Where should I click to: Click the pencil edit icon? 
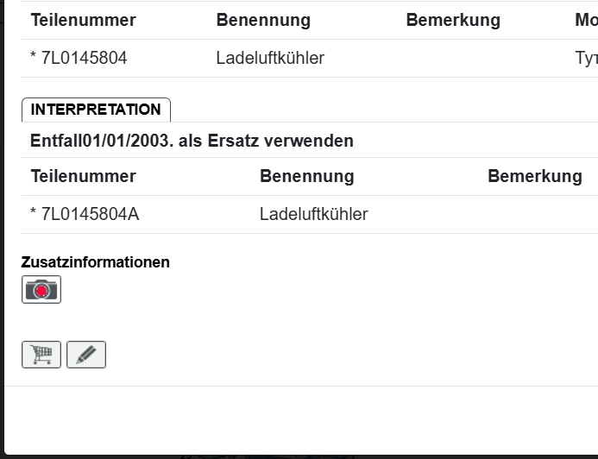[86, 355]
